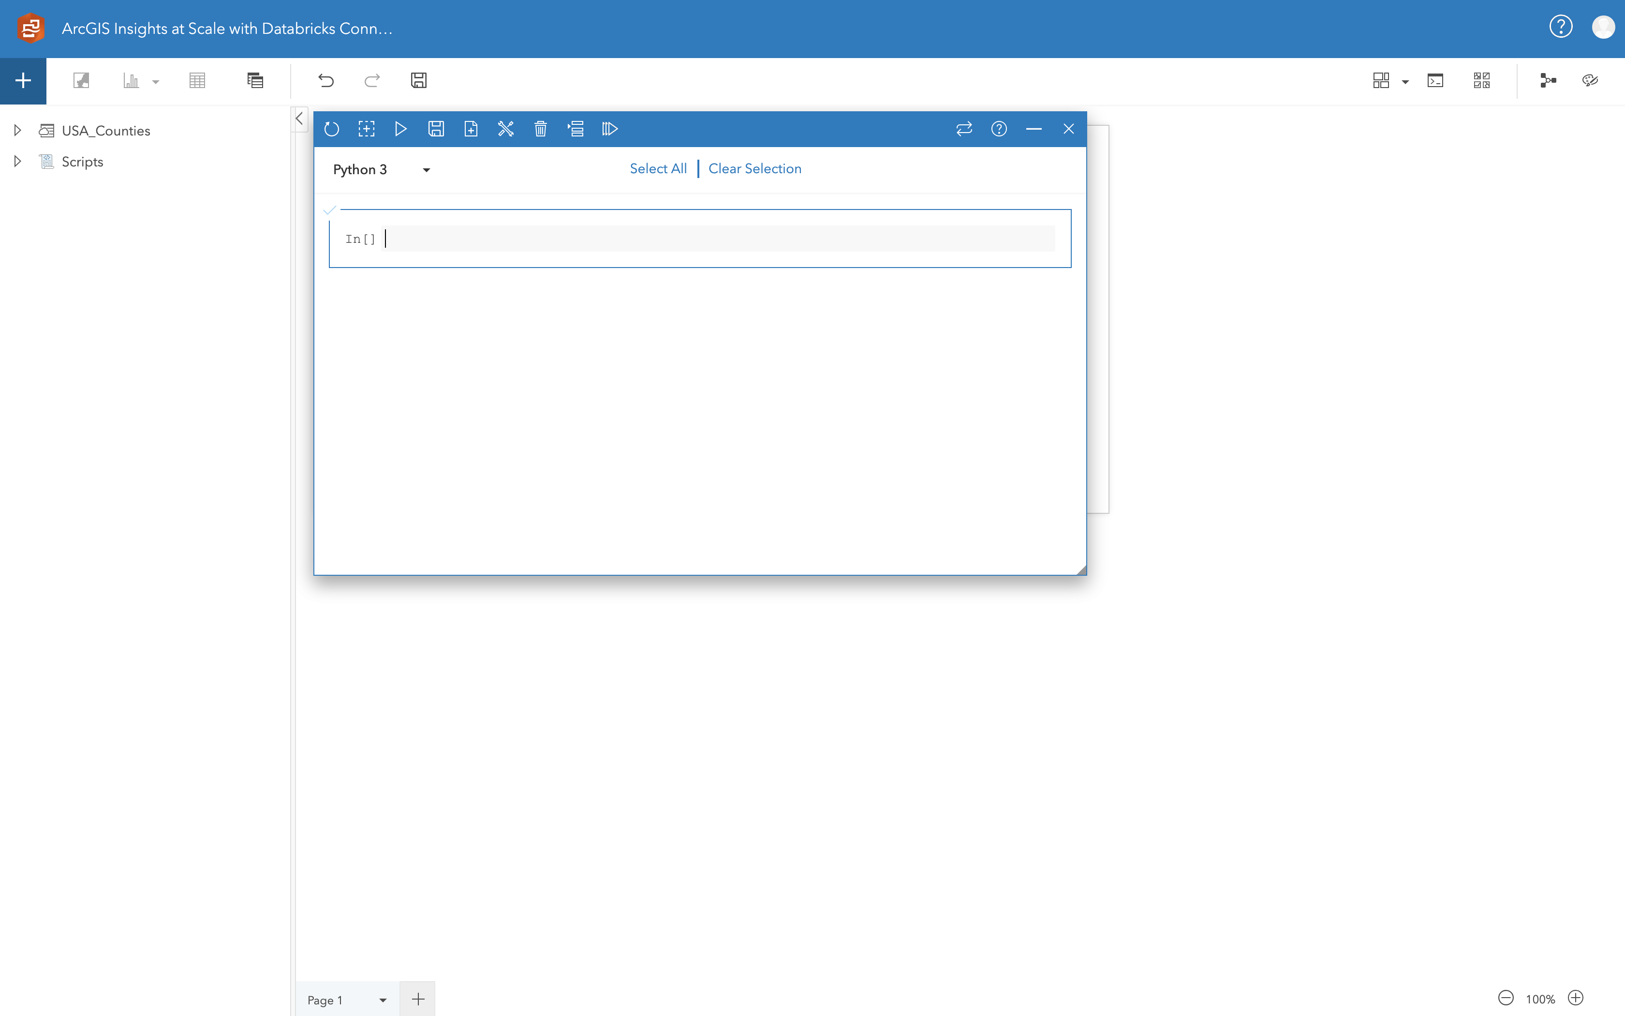Clear Selection in the notebook

(x=754, y=168)
